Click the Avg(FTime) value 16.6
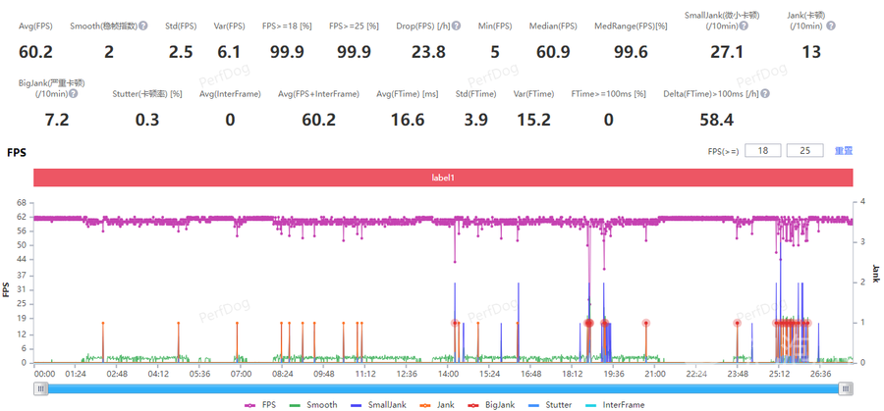This screenshot has width=884, height=411. coord(408,120)
